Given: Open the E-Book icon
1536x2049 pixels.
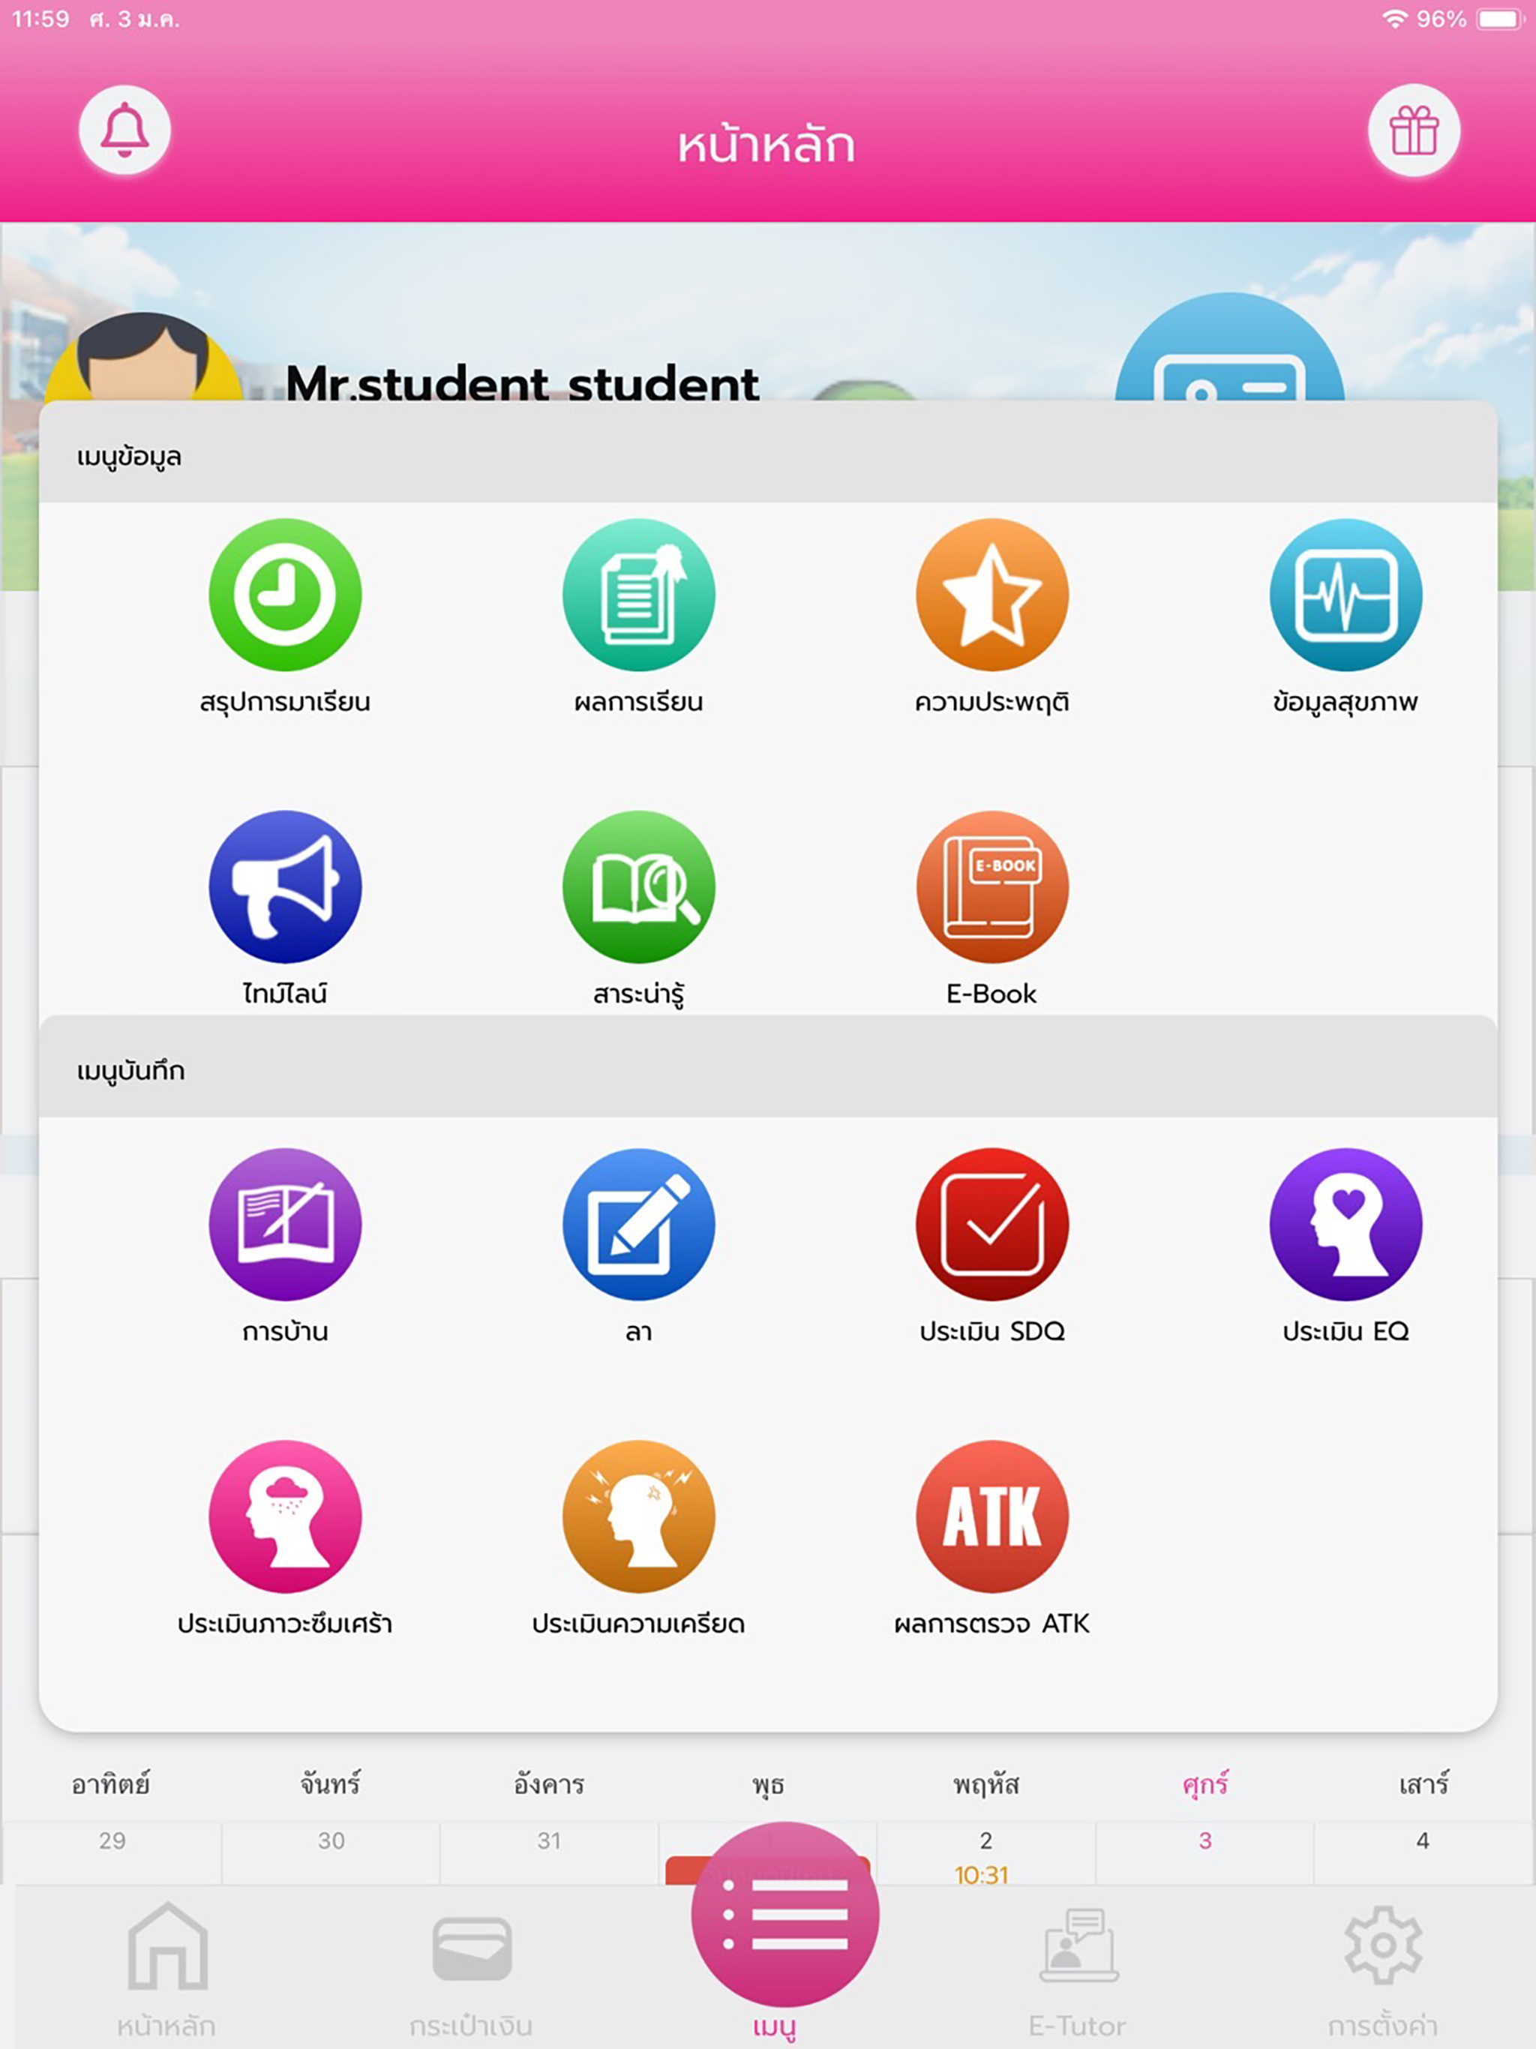Looking at the screenshot, I should point(991,886).
